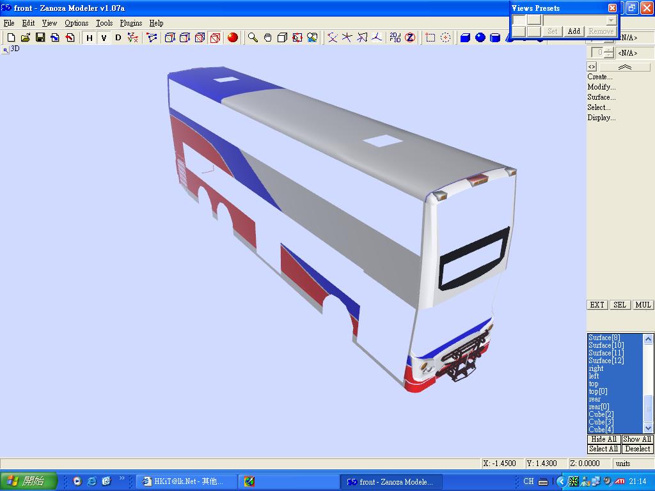Open the Plugins menu

coord(131,23)
